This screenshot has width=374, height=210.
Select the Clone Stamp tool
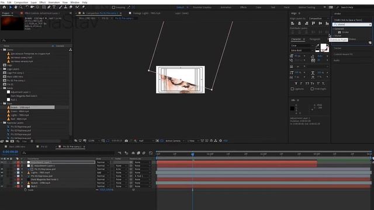(x=65, y=7)
